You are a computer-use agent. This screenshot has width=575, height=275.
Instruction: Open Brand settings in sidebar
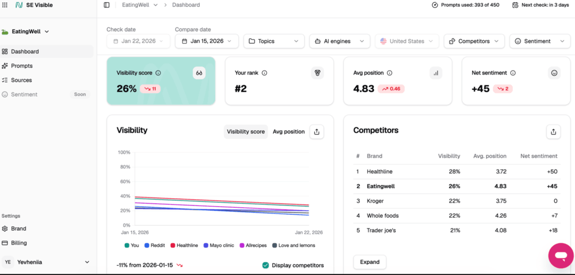47,228
